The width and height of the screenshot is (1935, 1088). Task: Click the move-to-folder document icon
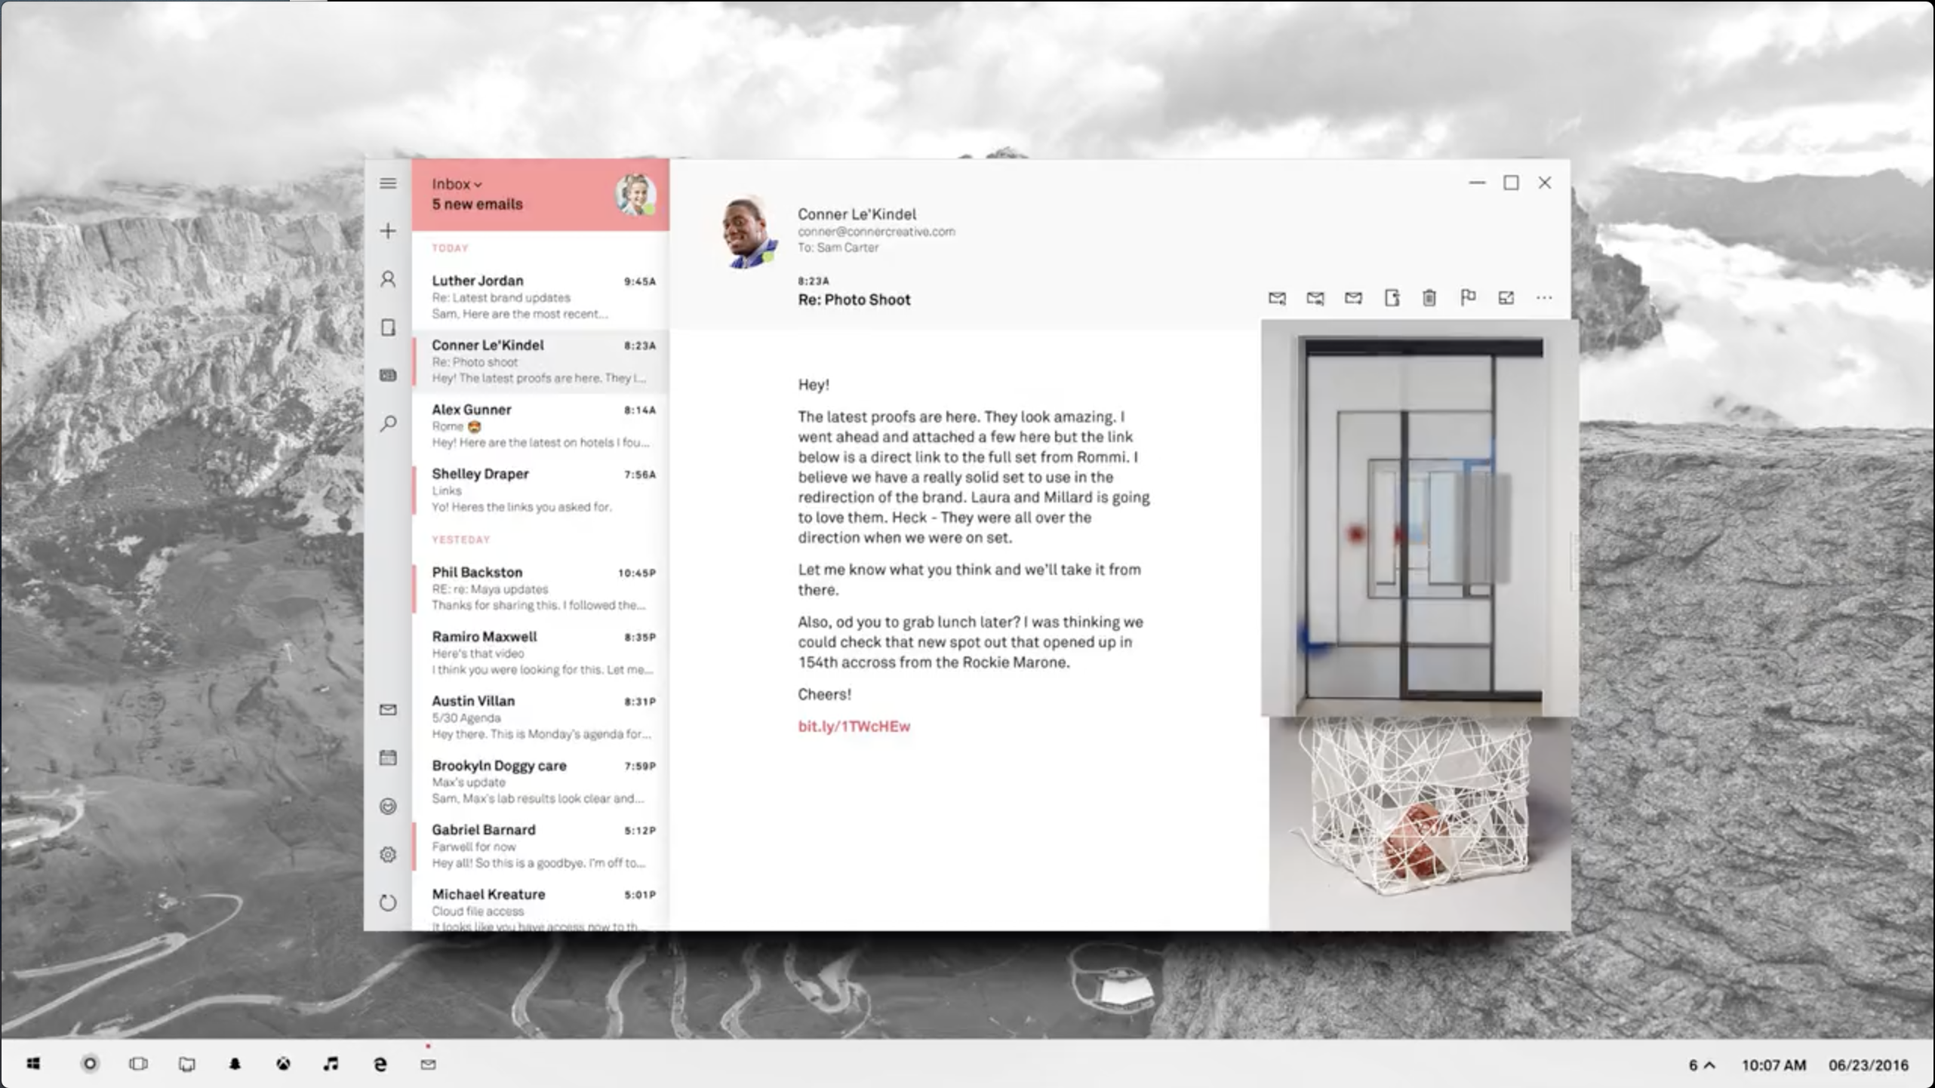tap(1392, 298)
